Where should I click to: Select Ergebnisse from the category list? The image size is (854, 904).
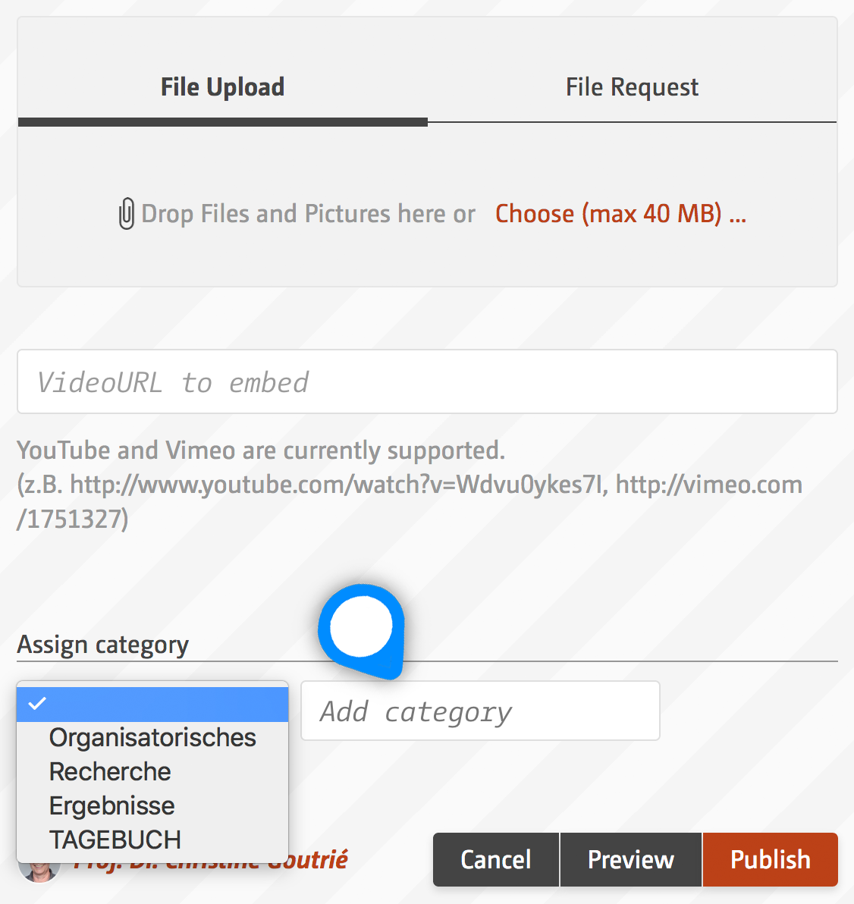pos(152,806)
